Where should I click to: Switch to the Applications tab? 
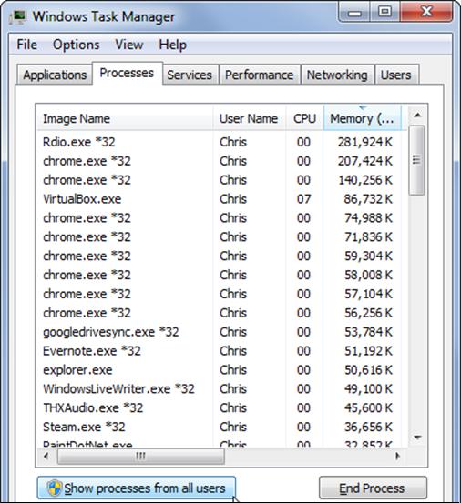pyautogui.click(x=55, y=75)
